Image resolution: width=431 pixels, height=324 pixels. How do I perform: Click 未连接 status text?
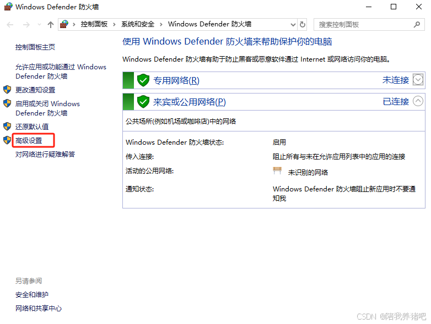(x=396, y=80)
